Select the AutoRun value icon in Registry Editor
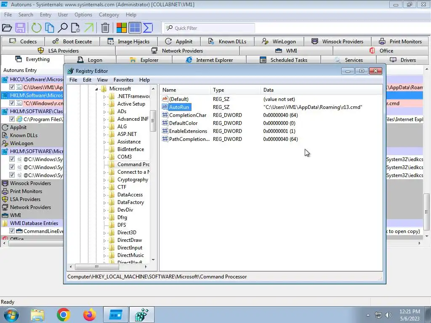 coord(165,107)
